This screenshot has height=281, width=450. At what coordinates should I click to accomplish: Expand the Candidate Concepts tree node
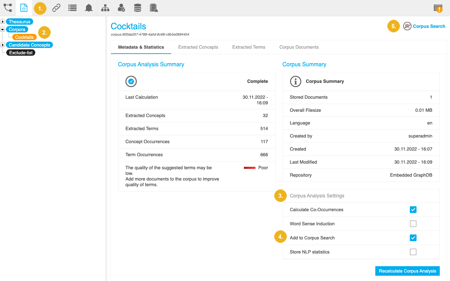pos(3,45)
